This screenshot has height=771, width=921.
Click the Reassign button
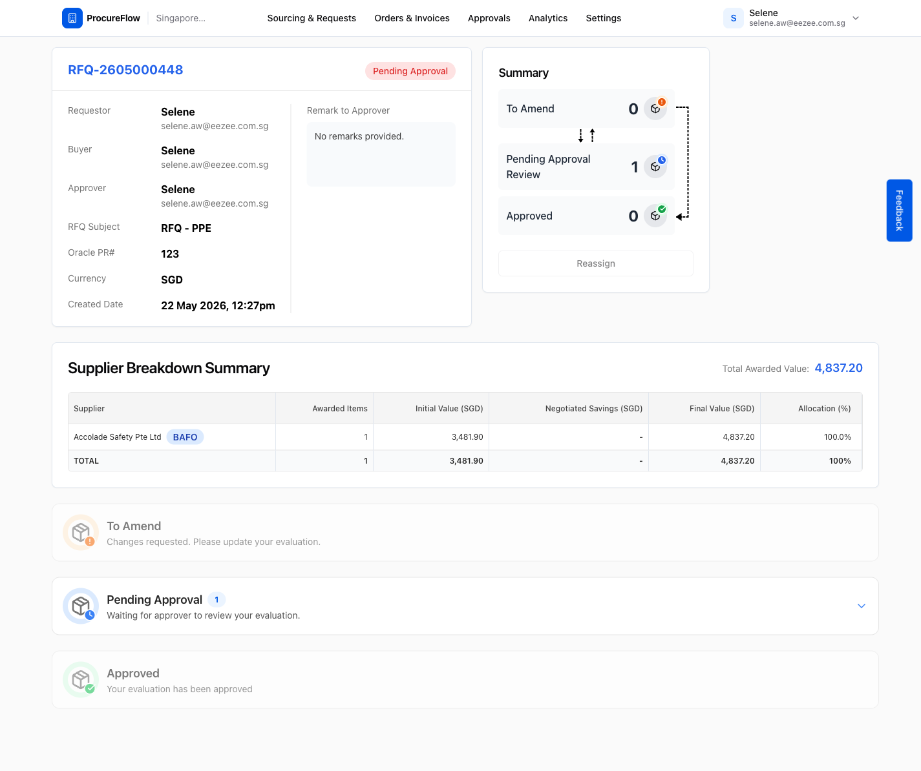(x=596, y=263)
